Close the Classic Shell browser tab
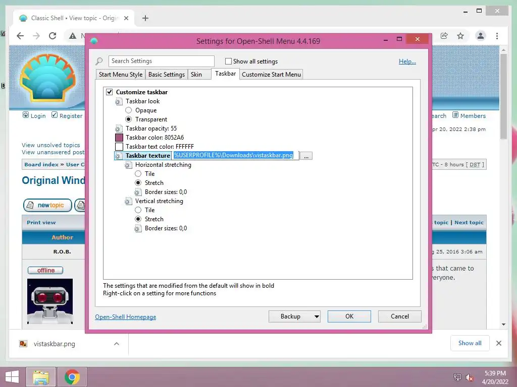The width and height of the screenshot is (517, 387). tap(126, 18)
